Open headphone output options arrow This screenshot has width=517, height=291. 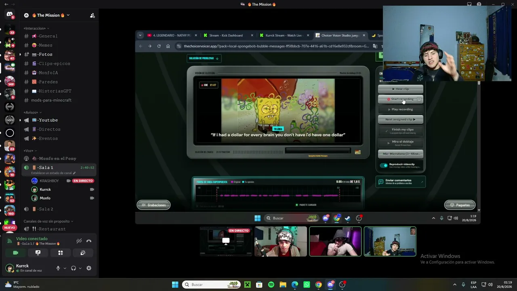pos(80,268)
